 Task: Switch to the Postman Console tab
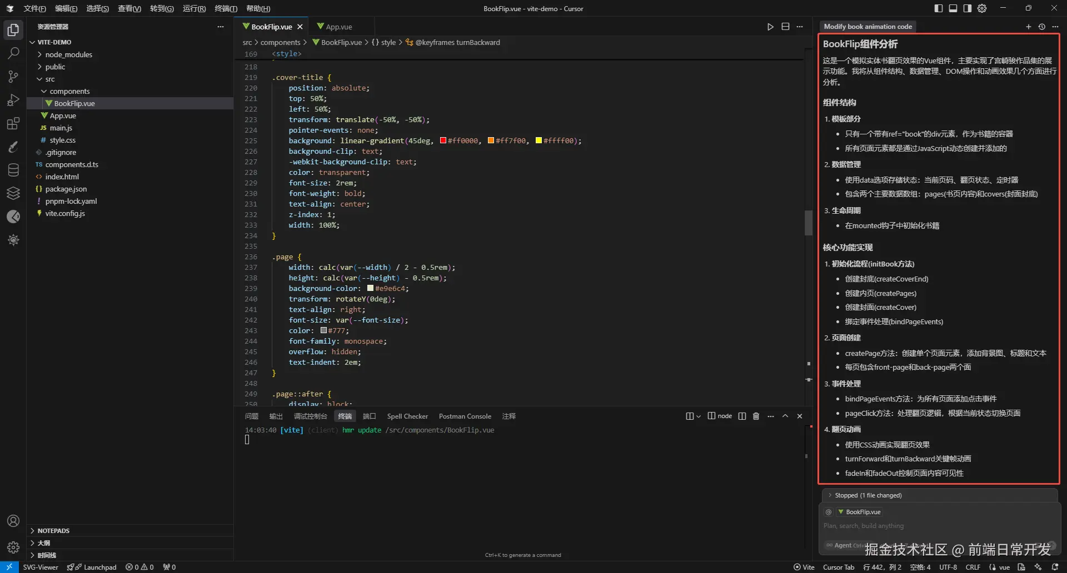pyautogui.click(x=465, y=416)
